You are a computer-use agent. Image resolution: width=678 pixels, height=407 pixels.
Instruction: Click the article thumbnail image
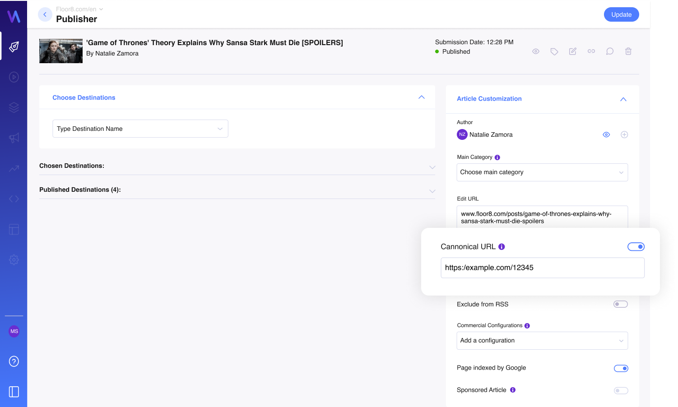(61, 51)
